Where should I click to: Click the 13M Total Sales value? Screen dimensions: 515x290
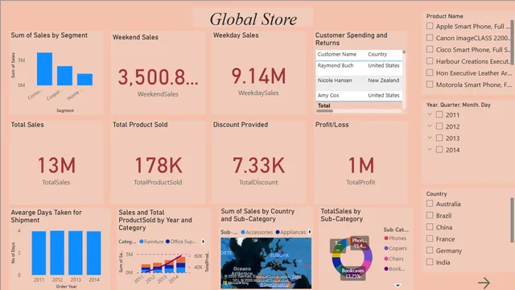click(56, 165)
